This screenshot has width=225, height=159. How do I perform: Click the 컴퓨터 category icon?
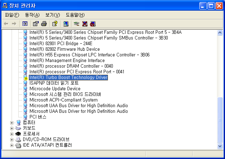(x=18, y=123)
